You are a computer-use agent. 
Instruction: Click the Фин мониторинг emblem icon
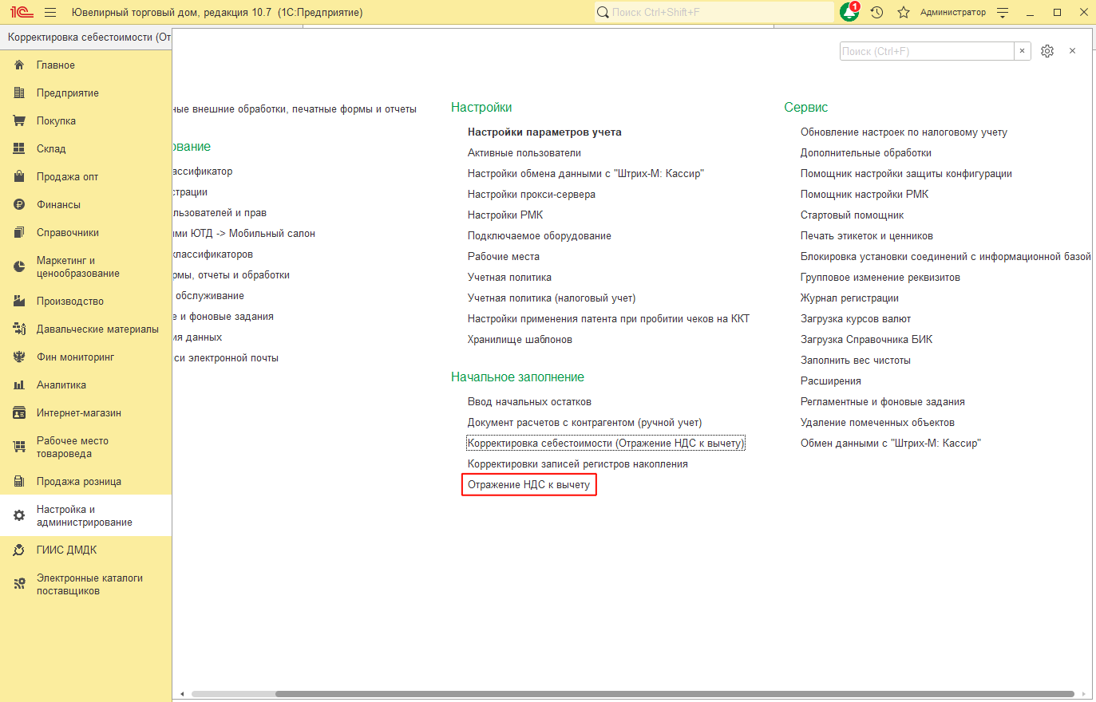click(19, 357)
